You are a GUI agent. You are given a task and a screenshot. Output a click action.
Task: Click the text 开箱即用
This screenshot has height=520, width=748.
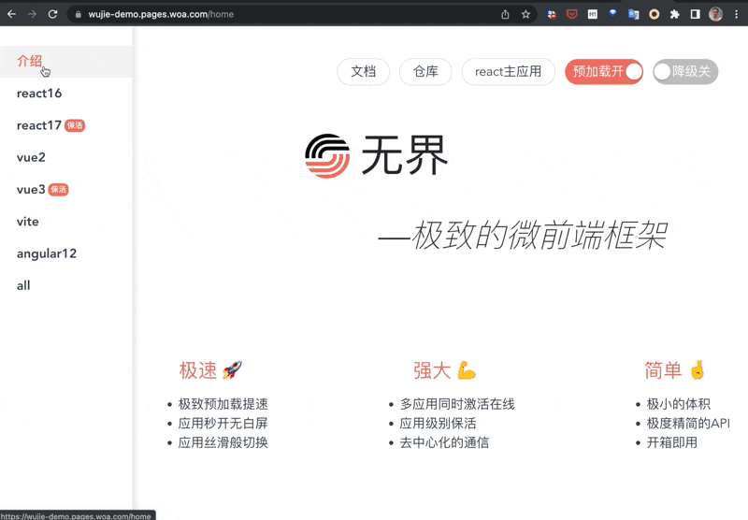point(671,442)
